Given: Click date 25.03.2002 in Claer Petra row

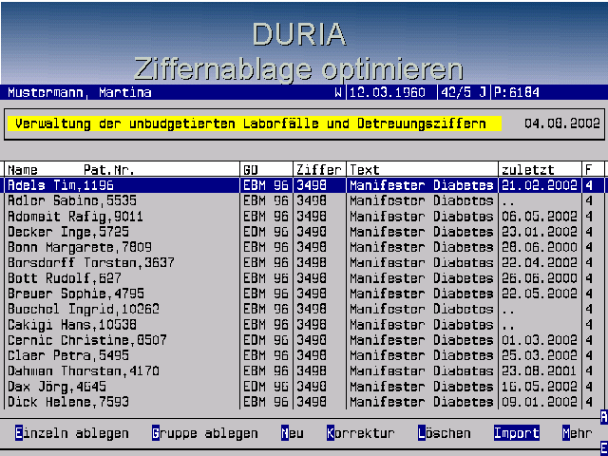Looking at the screenshot, I should pyautogui.click(x=540, y=355).
